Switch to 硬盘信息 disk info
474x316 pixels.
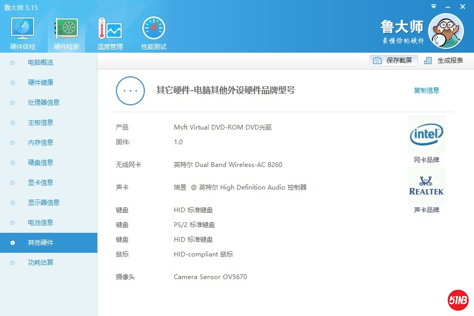point(41,163)
